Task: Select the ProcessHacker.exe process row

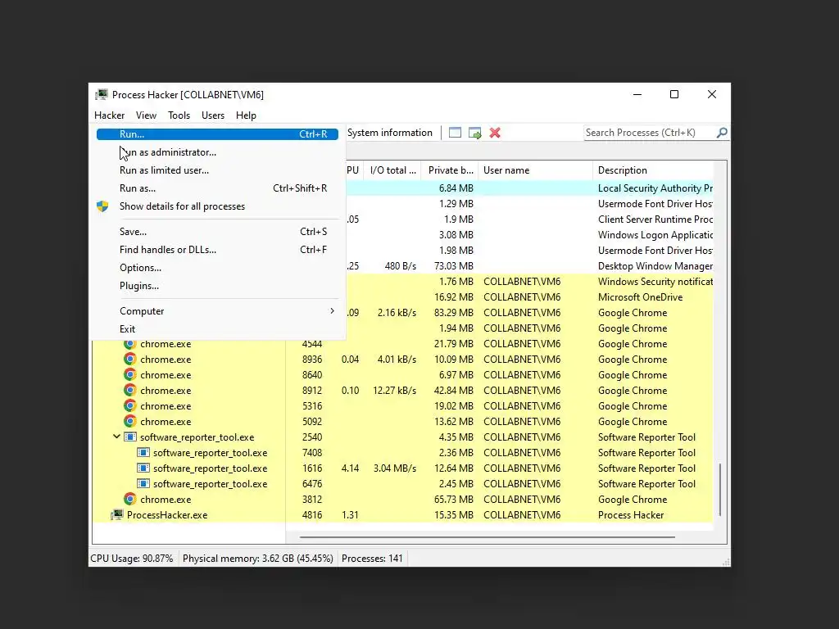Action: point(402,515)
